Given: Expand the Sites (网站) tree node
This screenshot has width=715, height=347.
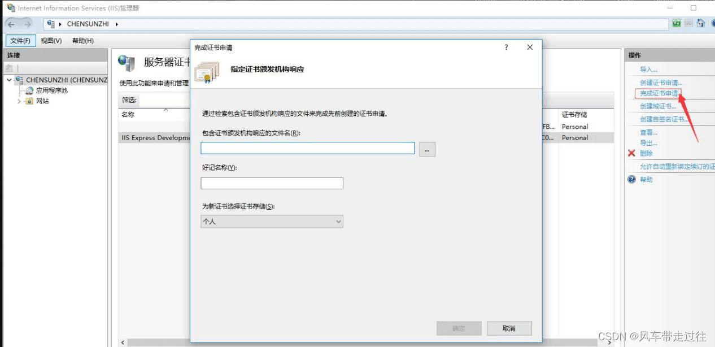Looking at the screenshot, I should (19, 101).
